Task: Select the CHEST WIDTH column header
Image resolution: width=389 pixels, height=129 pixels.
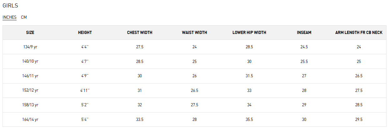Action: click(x=140, y=33)
